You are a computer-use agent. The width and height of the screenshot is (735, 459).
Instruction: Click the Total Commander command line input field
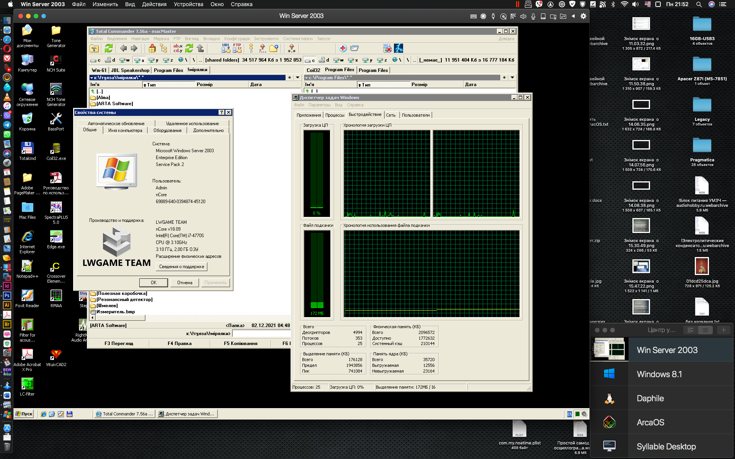[262, 334]
